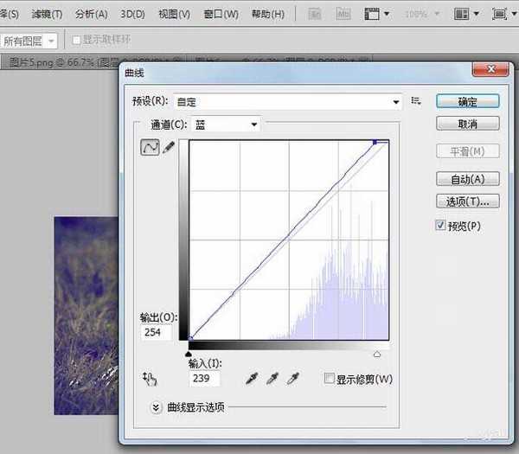Screen dimensions: 519x454
Task: Open the 所有图层 sample dropdown
Action: coord(29,41)
